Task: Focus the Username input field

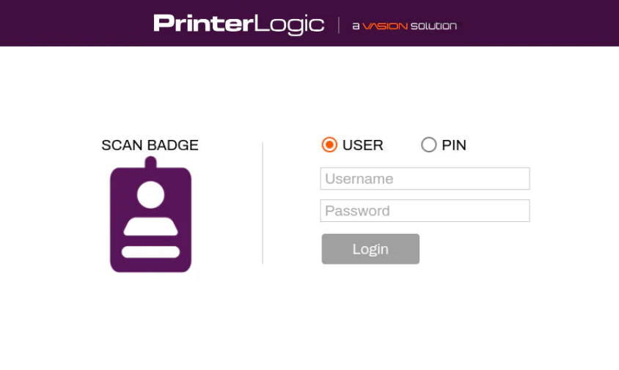Action: pos(425,179)
